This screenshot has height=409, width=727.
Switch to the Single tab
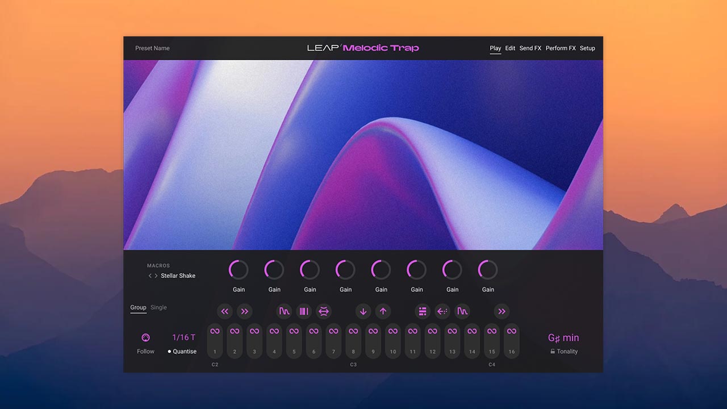tap(158, 307)
